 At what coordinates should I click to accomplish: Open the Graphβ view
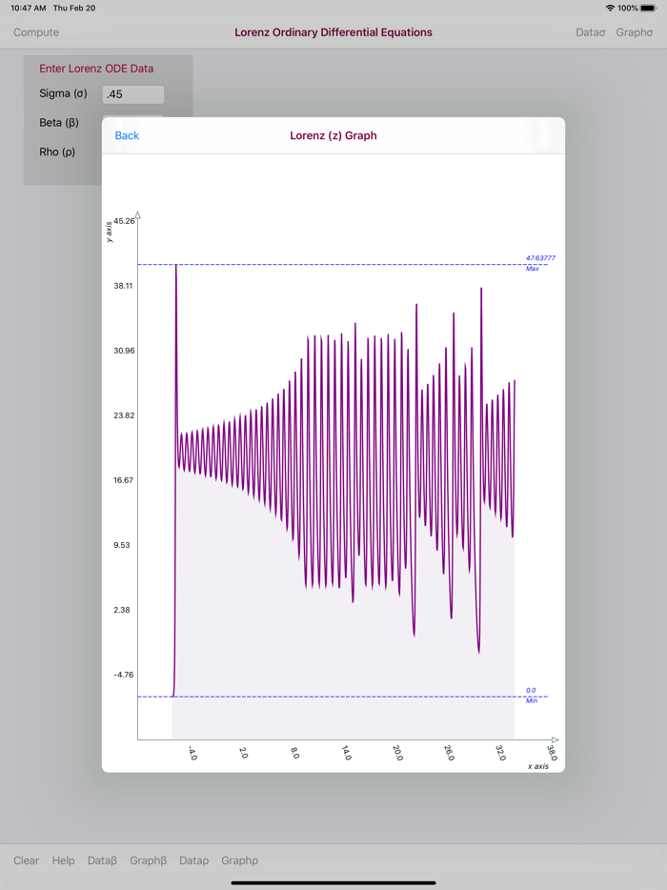click(148, 860)
